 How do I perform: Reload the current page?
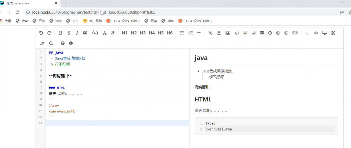17,12
